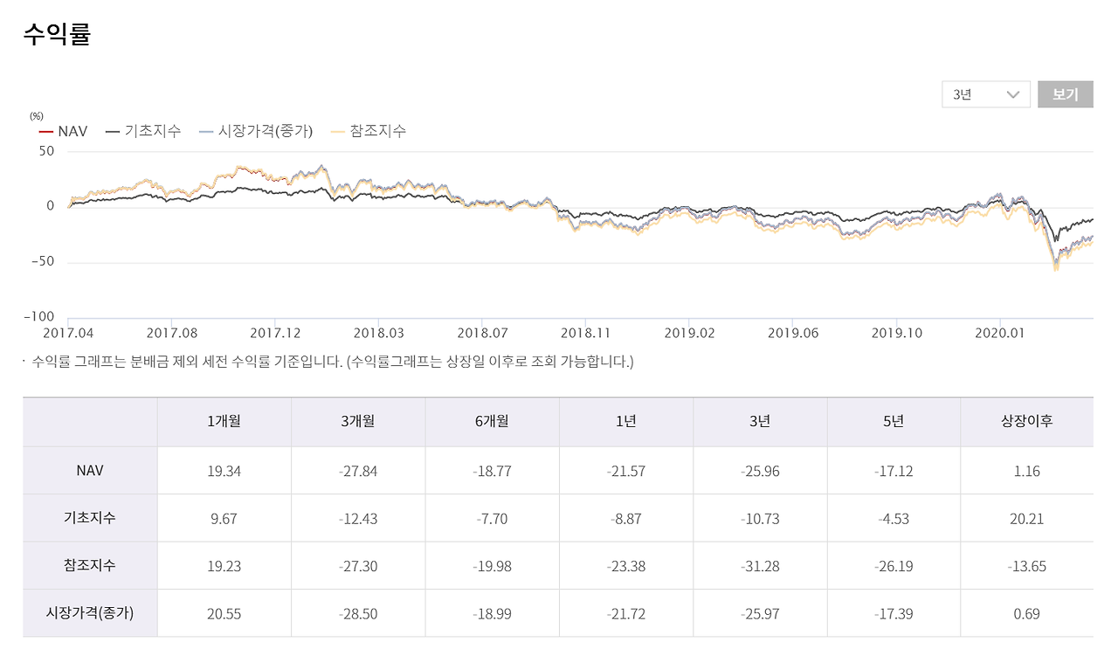Click 시장가격(종가) value 0.69

pyautogui.click(x=1027, y=614)
